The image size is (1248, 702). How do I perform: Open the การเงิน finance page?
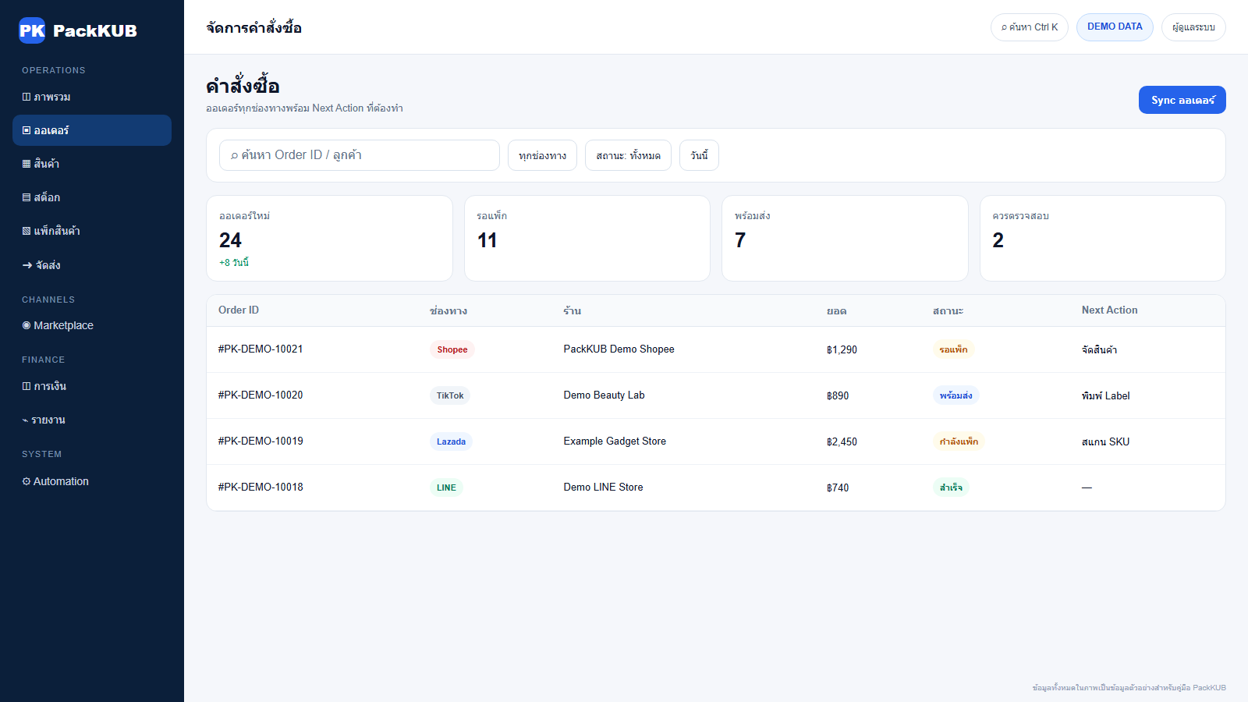pyautogui.click(x=92, y=386)
